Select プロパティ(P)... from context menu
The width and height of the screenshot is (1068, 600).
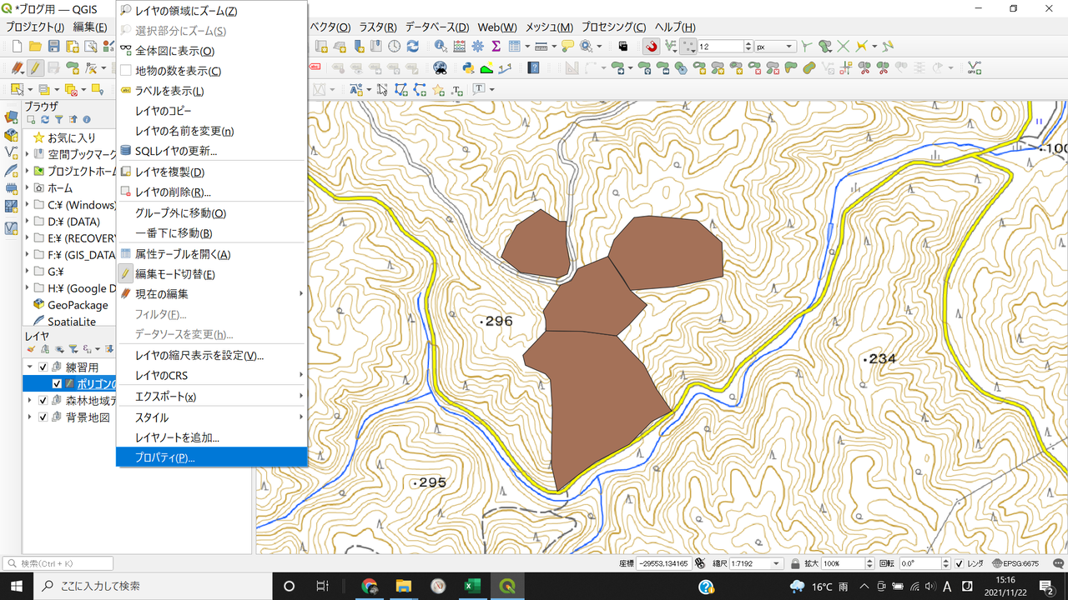(165, 457)
